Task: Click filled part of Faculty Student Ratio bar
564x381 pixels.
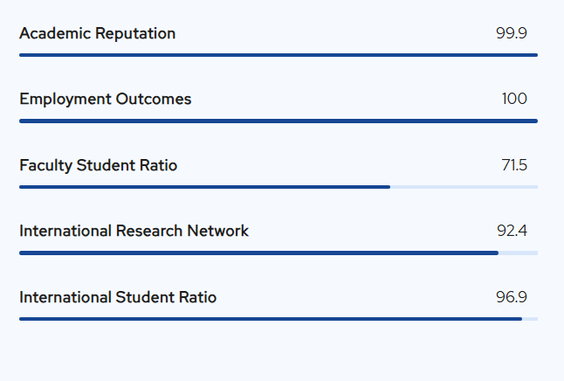Action: (204, 187)
